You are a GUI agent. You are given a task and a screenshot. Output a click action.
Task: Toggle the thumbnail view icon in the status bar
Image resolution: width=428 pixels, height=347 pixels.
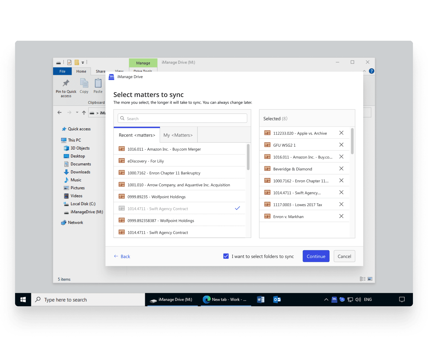[x=370, y=279]
